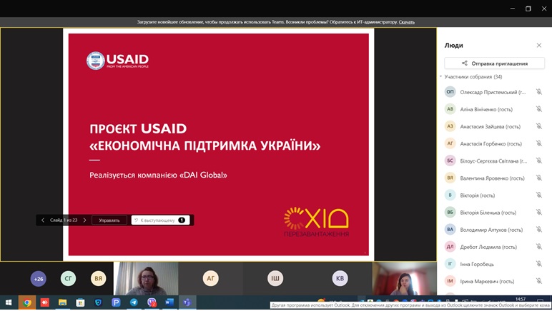552x311 pixels.
Task: Click К выступающему button
Action: 161,220
